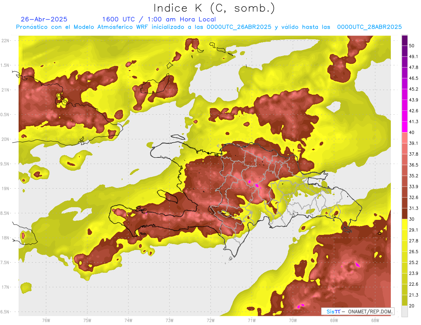Click the colorbar value "47.8"
The width and height of the screenshot is (421, 325).
click(x=414, y=67)
